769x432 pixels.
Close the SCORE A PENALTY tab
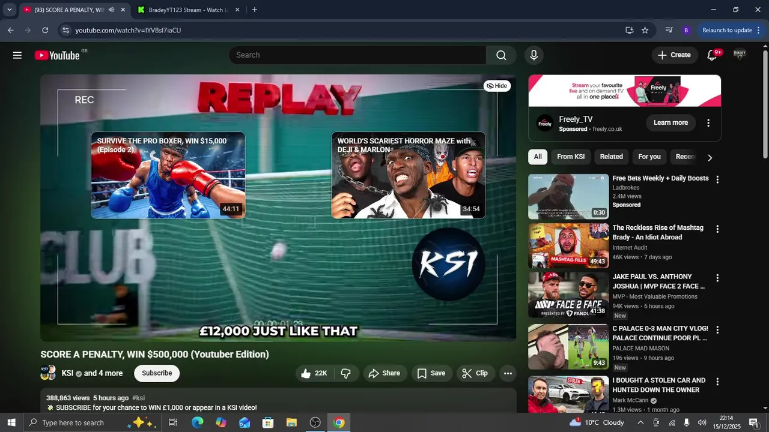(123, 10)
